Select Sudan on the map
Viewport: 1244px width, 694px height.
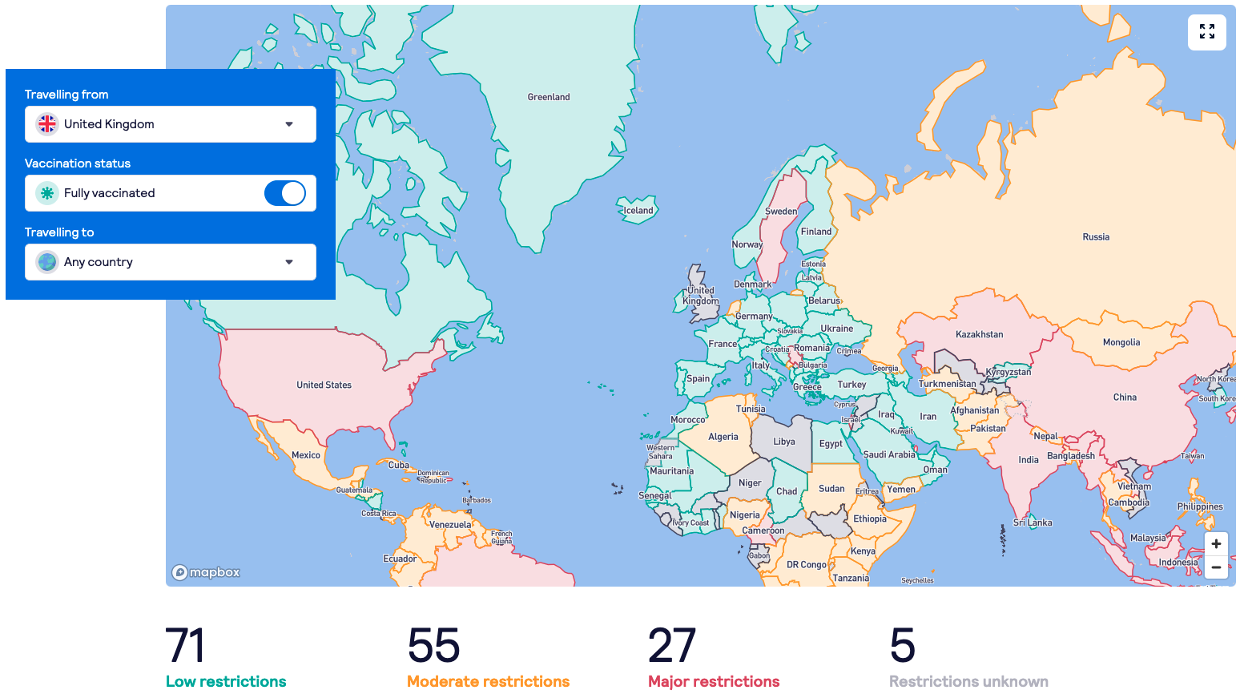click(831, 489)
